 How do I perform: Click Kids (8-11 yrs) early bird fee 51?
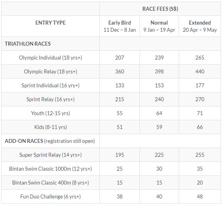120,127
